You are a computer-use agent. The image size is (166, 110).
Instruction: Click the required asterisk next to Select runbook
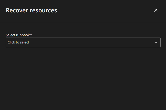(31, 35)
